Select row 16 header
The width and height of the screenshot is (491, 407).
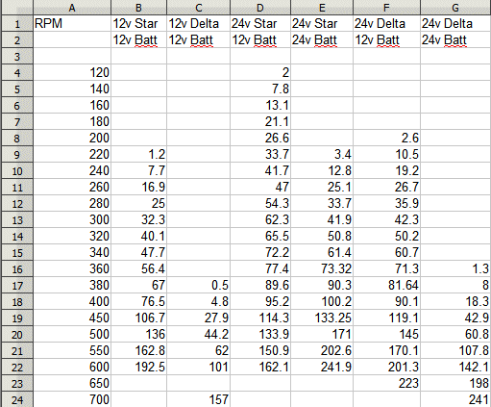point(17,268)
